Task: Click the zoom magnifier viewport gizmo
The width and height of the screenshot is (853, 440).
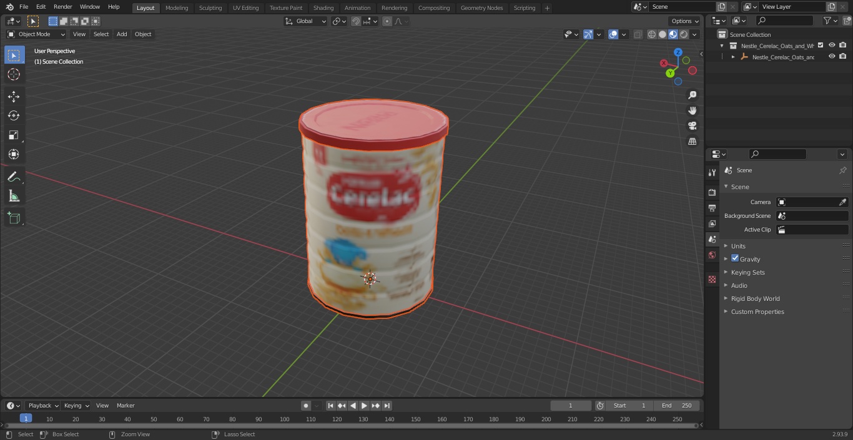Action: coord(692,95)
